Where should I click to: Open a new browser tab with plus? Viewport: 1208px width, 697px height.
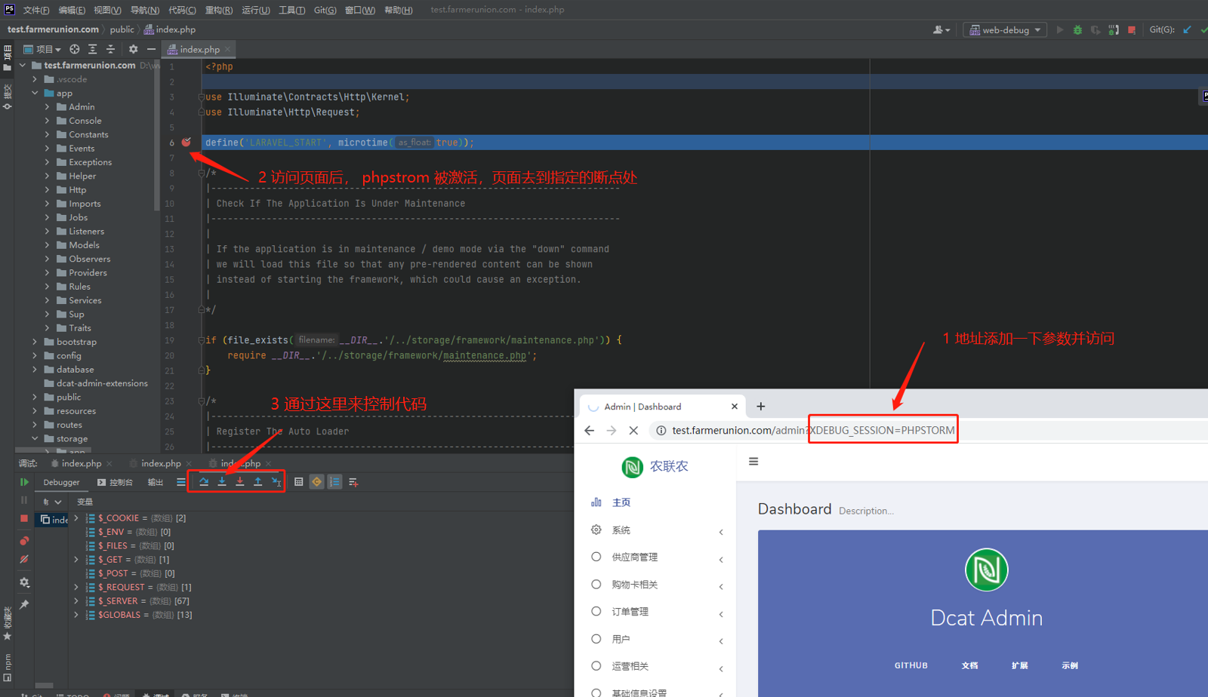[x=761, y=407]
